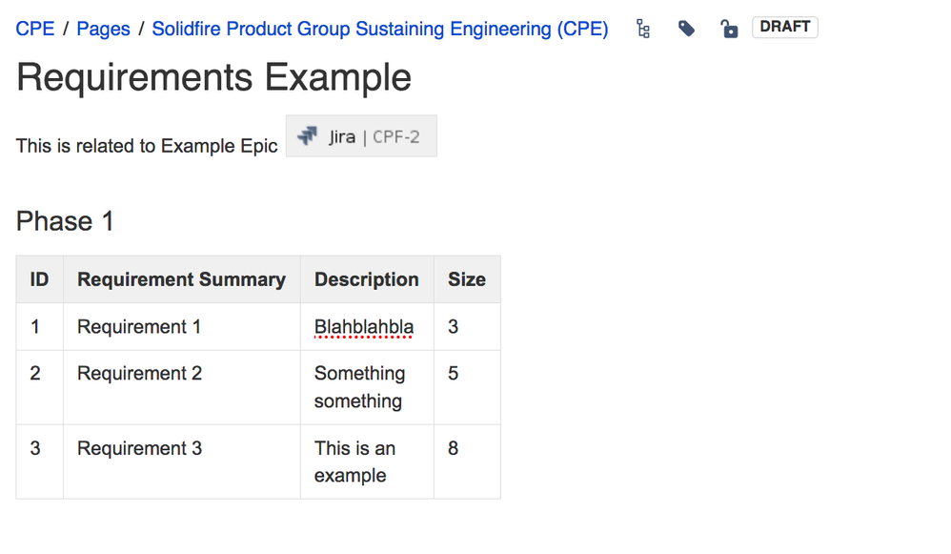This screenshot has width=951, height=554.
Task: Click the labels tag icon
Action: coord(686,30)
